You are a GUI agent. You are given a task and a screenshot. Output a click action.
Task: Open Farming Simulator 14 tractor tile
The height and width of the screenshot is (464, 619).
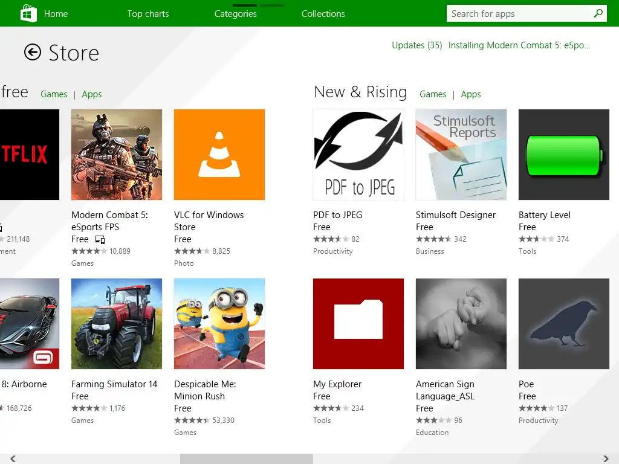click(117, 324)
